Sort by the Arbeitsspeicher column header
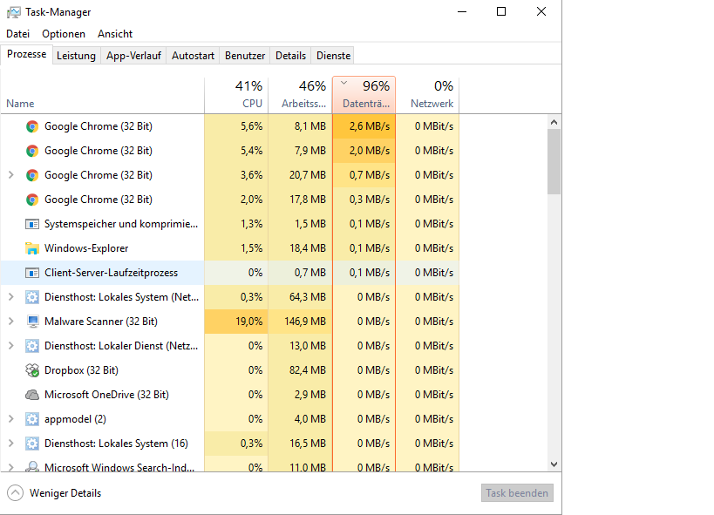Viewport: 714px width, 515px height. coord(301,95)
